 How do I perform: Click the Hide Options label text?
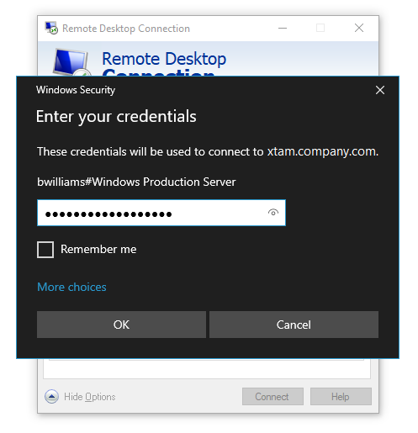[90, 397]
